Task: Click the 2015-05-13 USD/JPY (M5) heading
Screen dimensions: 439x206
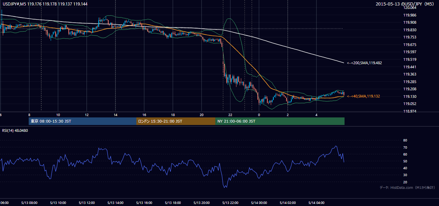Action: point(405,4)
